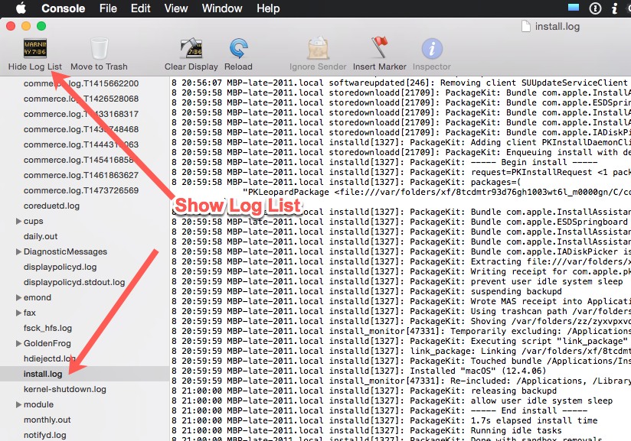The height and width of the screenshot is (441, 631).
Task: Select commerce.log.T1426528068 in the log list
Action: tap(81, 99)
